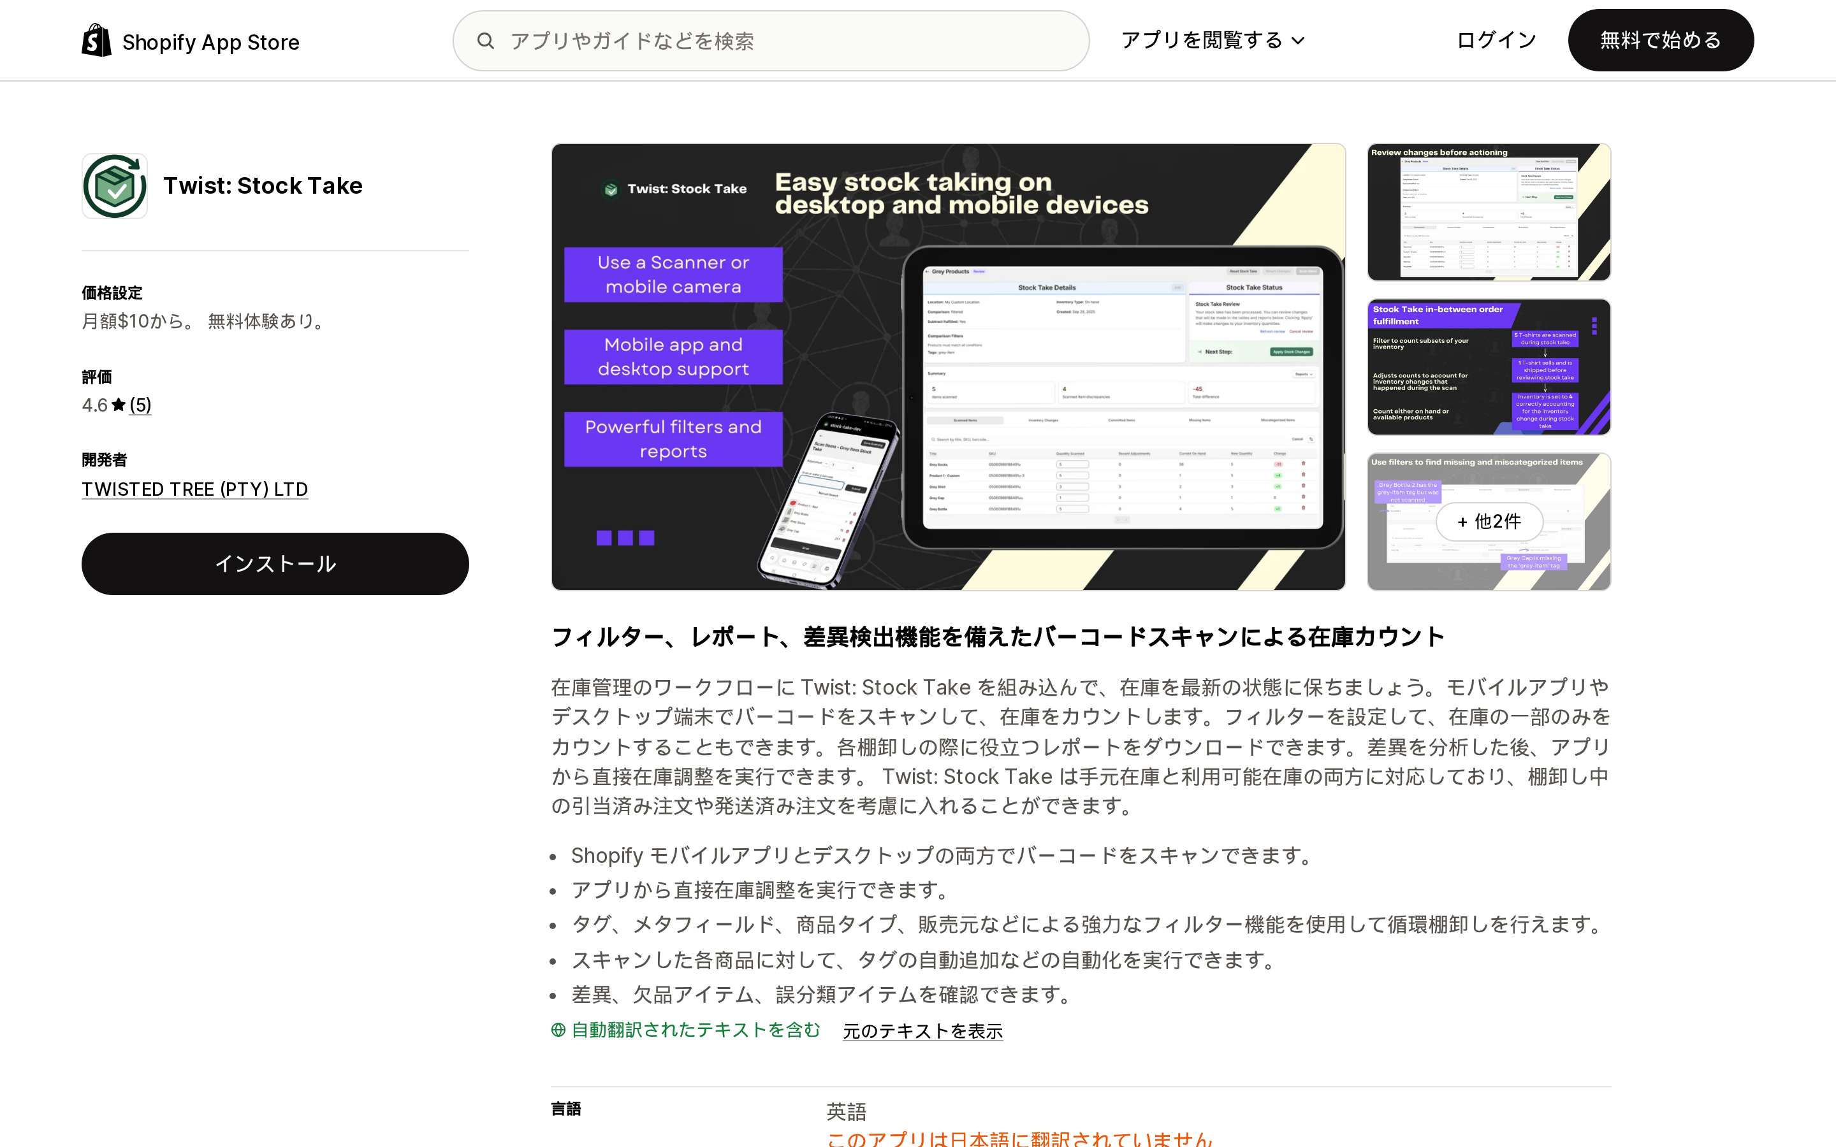This screenshot has width=1836, height=1147.
Task: Click the 価格設定 label
Action: click(112, 293)
